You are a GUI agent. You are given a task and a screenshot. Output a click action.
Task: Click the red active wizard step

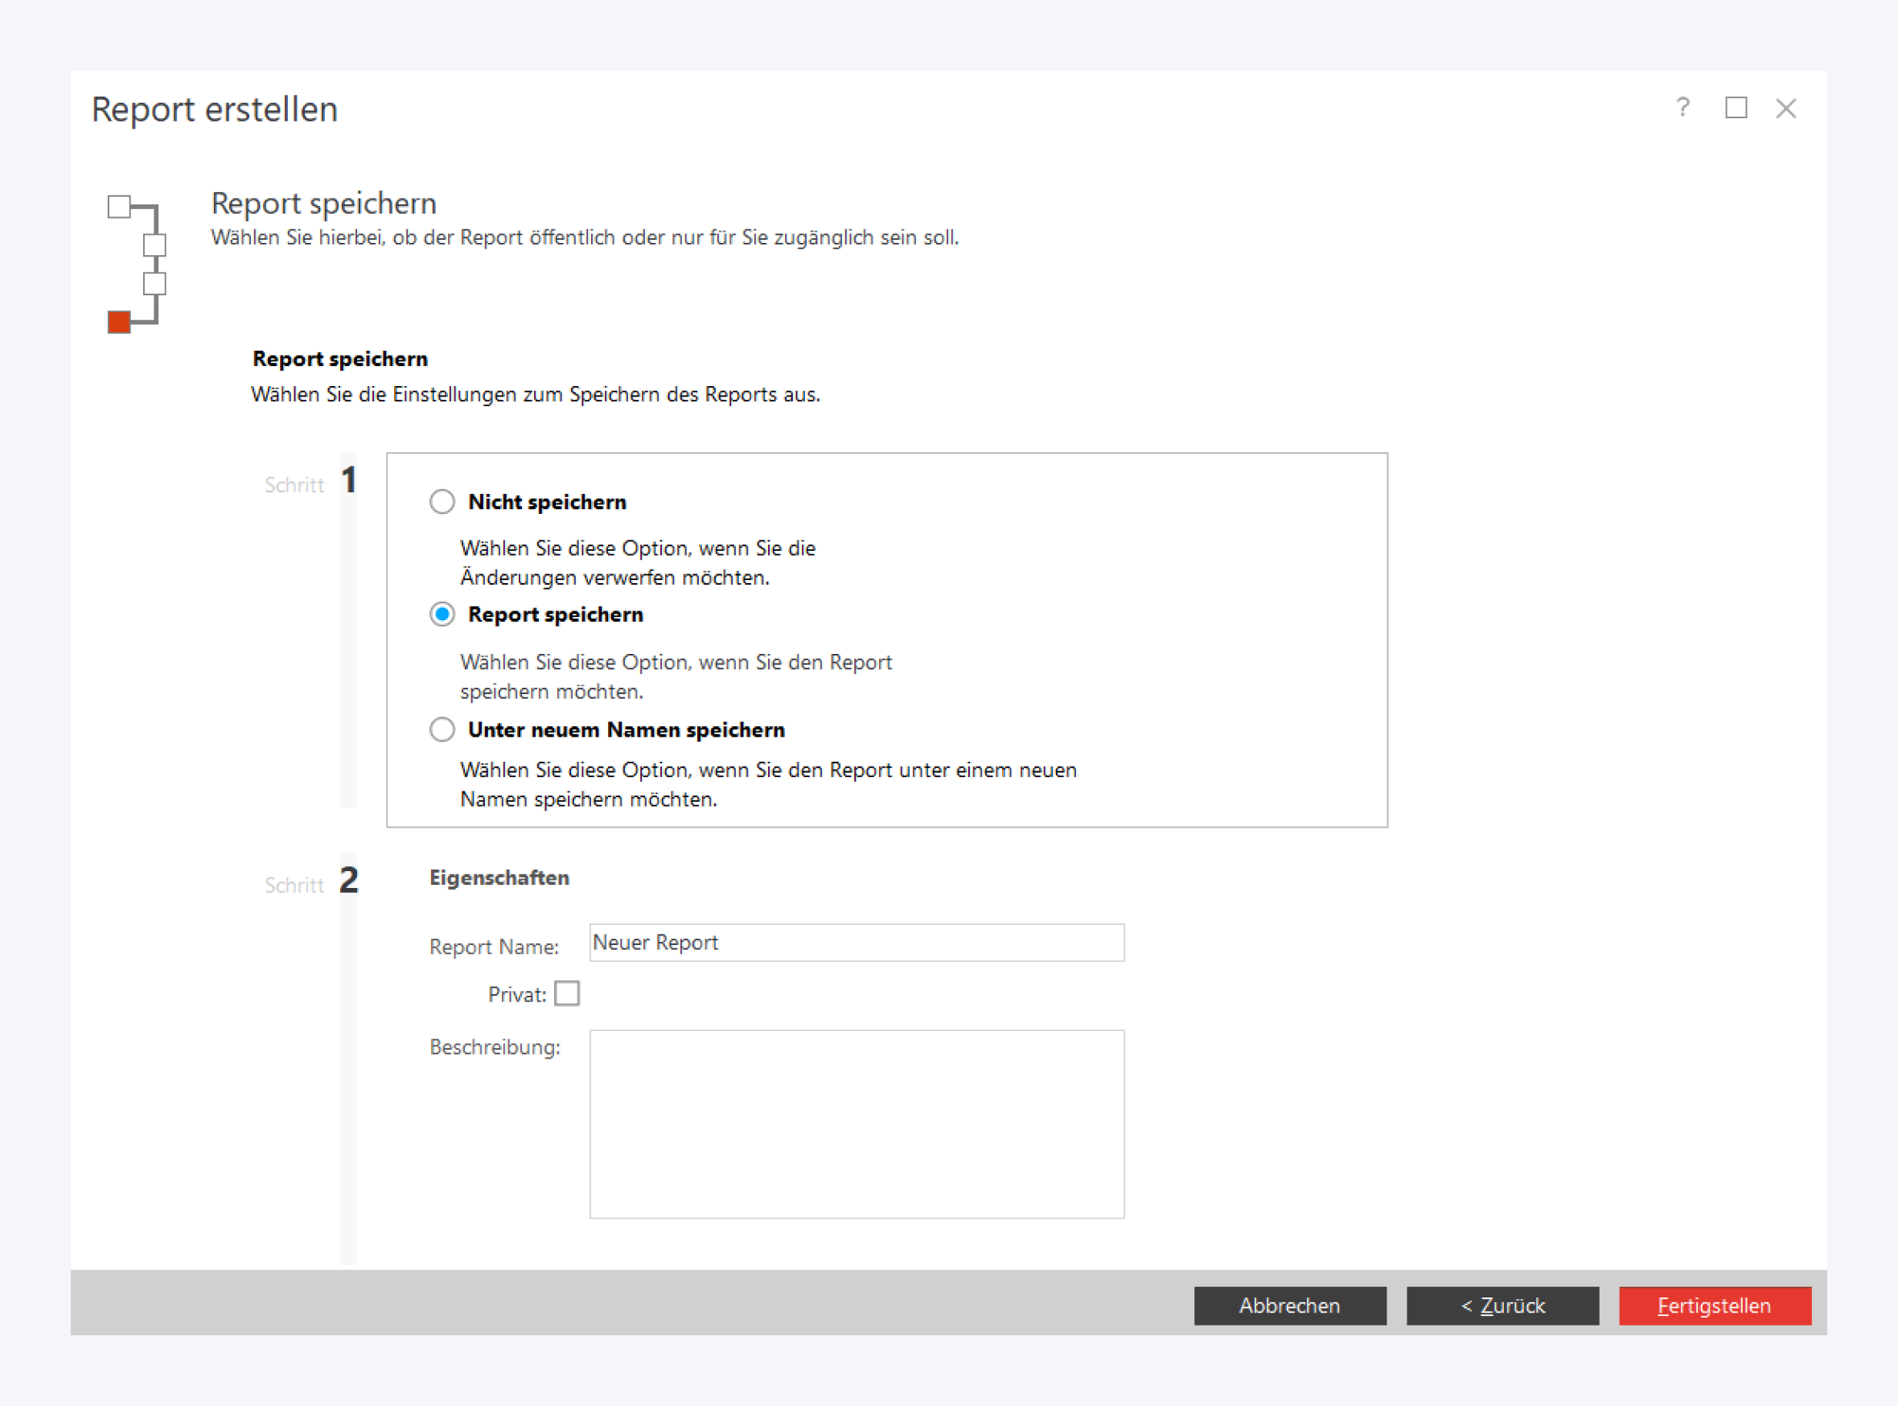[119, 323]
